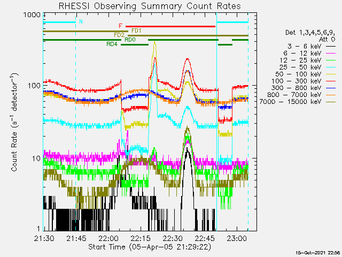Screen dimensions: 342x257
Task: Click the '1' y-axis tick label
Action: (38, 229)
